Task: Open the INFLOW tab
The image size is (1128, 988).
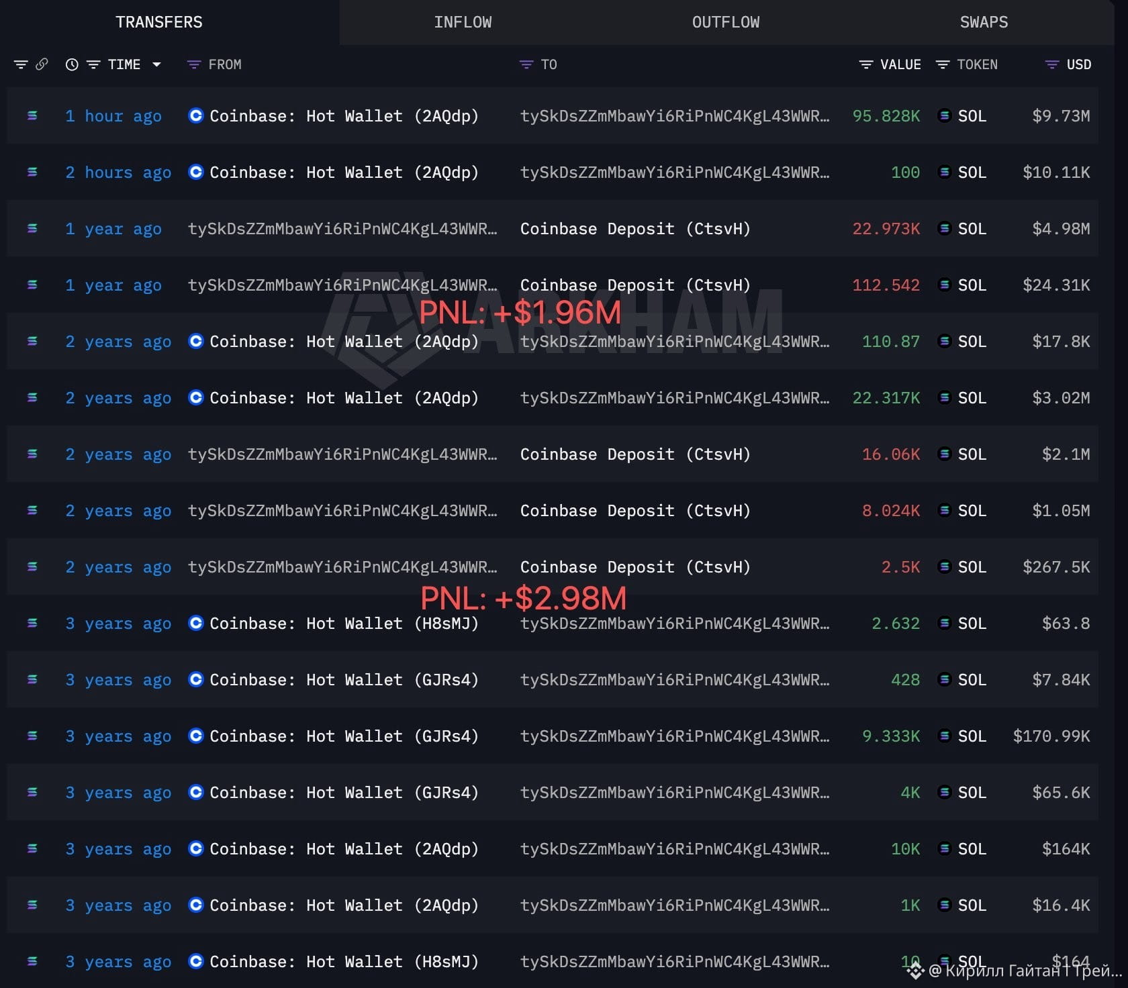Action: [463, 22]
